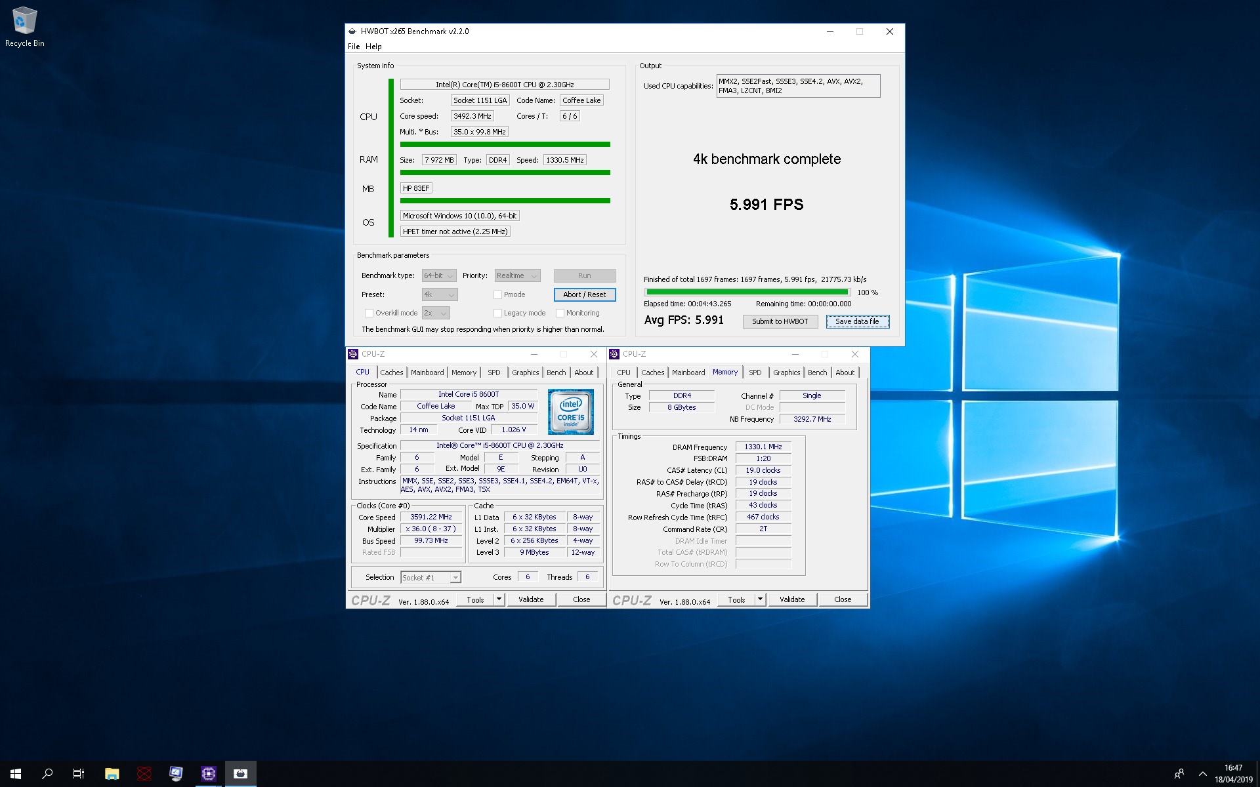Click the DRAM Frequency 1330.1 MHz value

[x=763, y=447]
